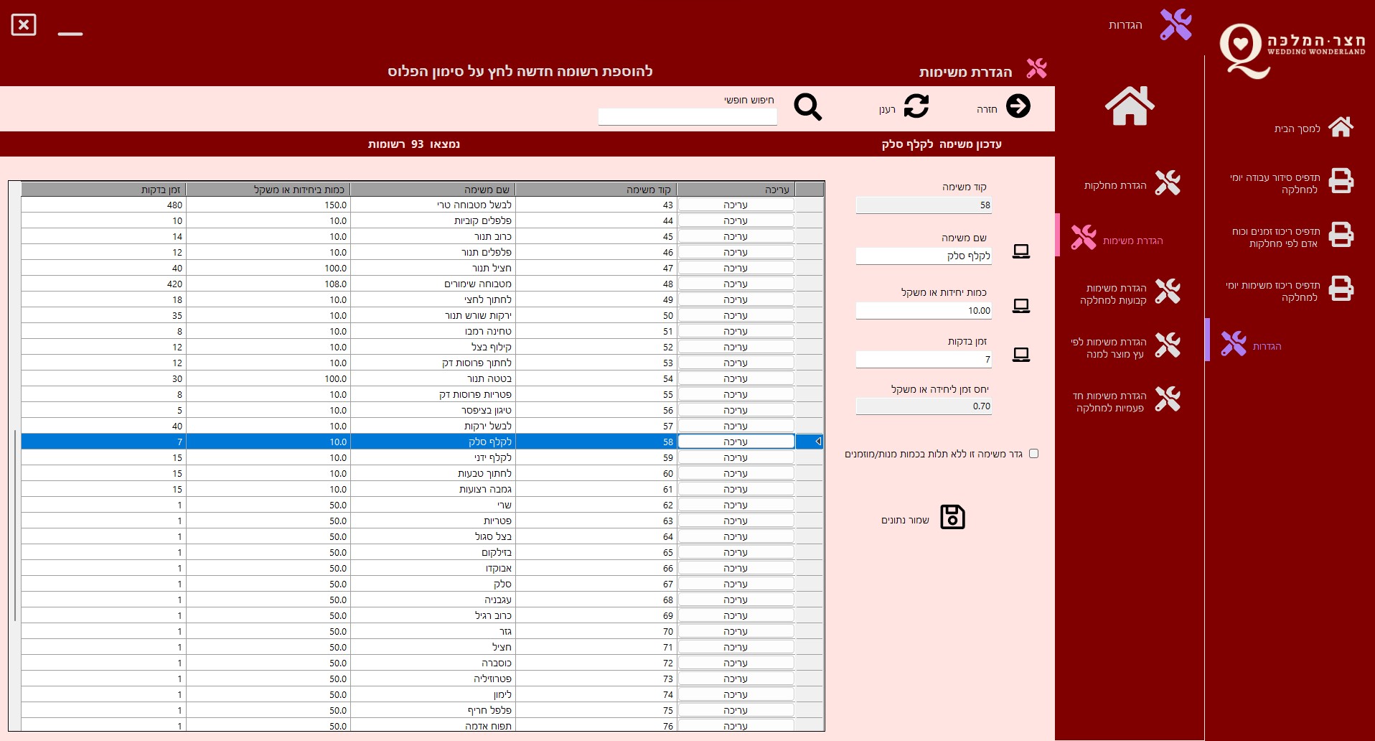Click keyboard icon beside time in minutes field
Viewport: 1375px width, 741px height.
[1020, 355]
